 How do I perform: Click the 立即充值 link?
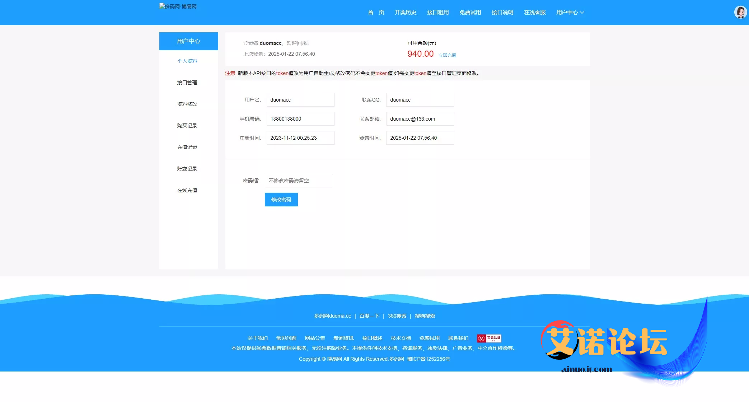pos(447,55)
